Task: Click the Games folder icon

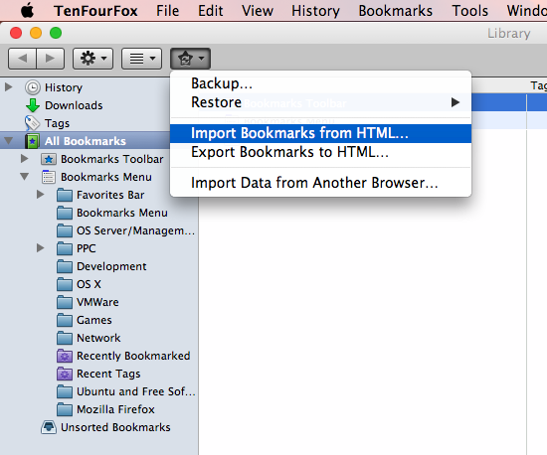Action: (x=65, y=320)
